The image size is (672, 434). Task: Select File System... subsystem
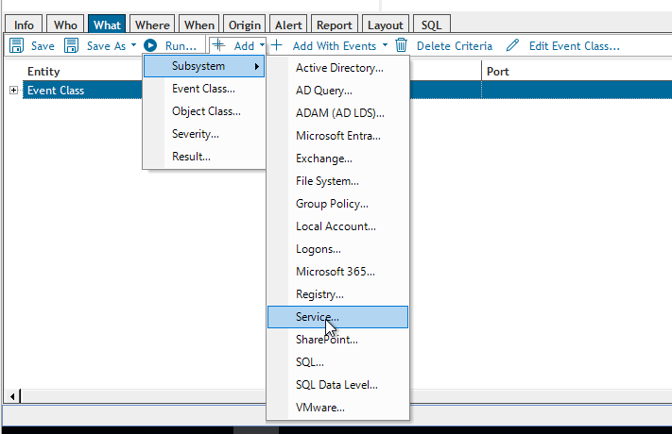click(337, 181)
